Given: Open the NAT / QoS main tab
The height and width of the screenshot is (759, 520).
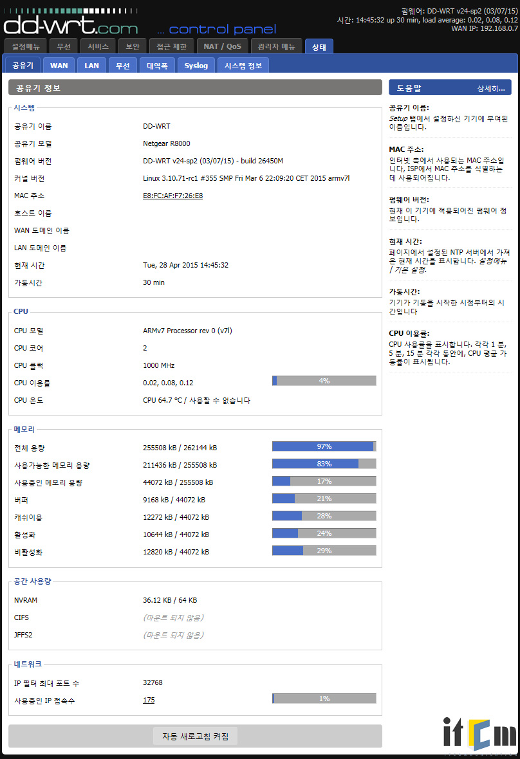Looking at the screenshot, I should pyautogui.click(x=222, y=46).
